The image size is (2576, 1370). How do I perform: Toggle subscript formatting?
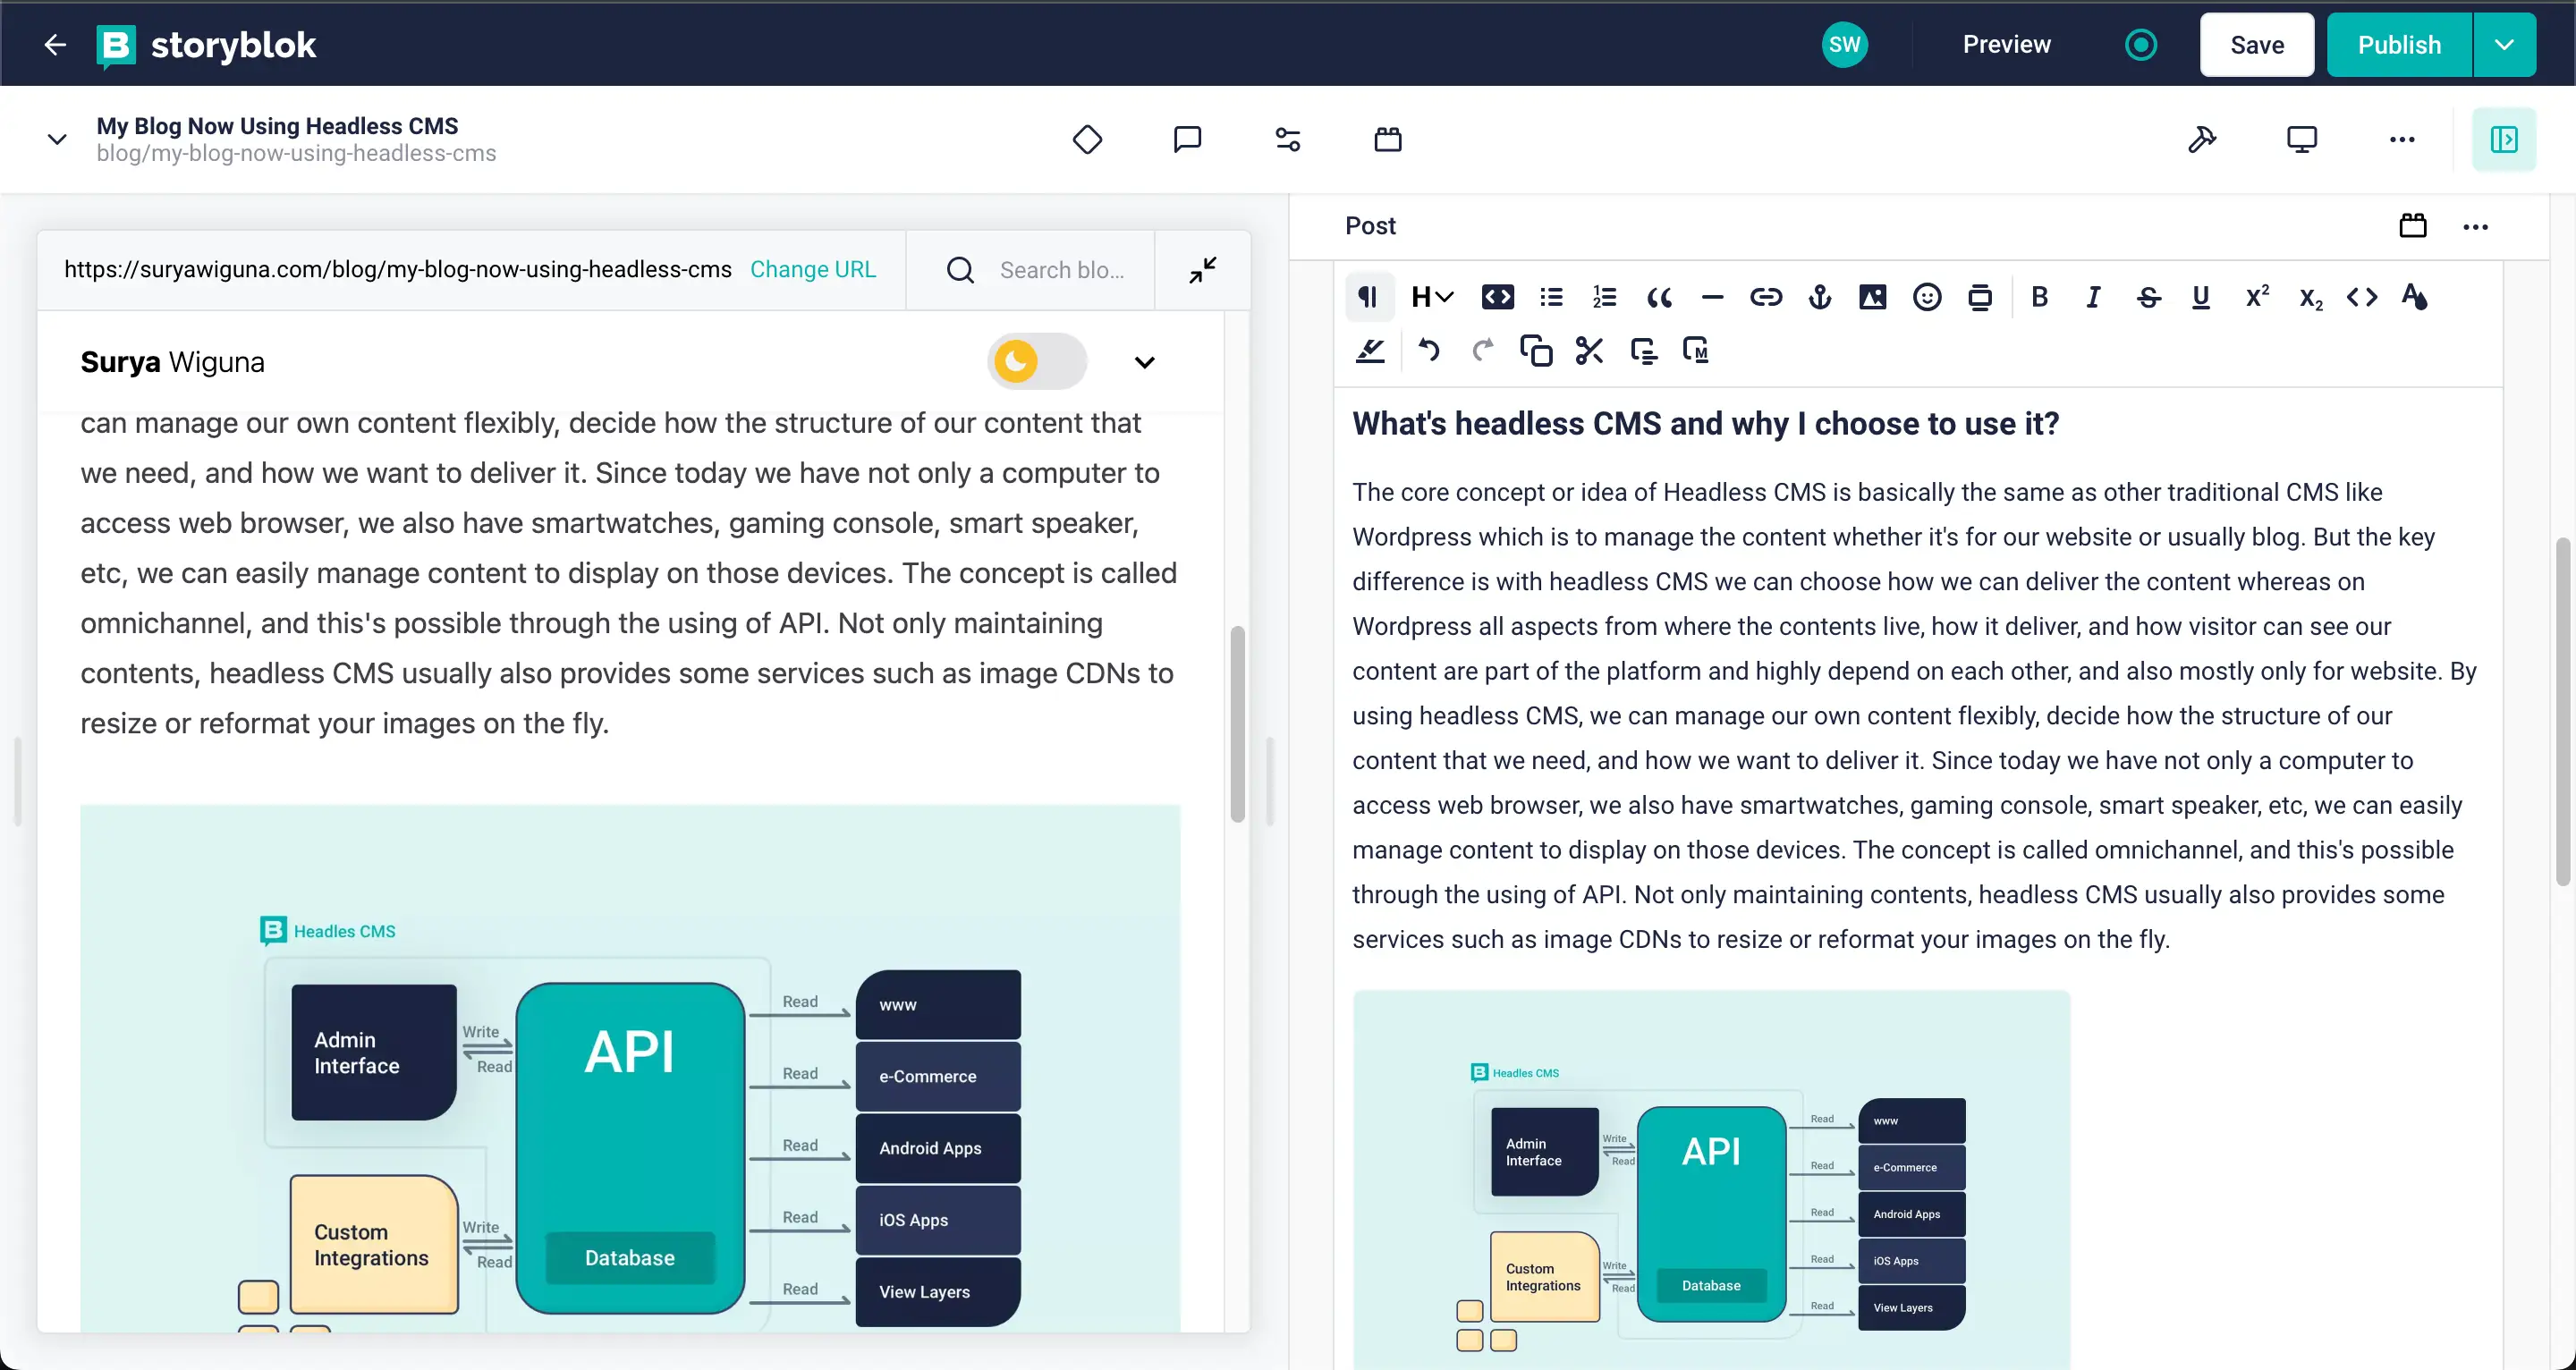(x=2311, y=297)
